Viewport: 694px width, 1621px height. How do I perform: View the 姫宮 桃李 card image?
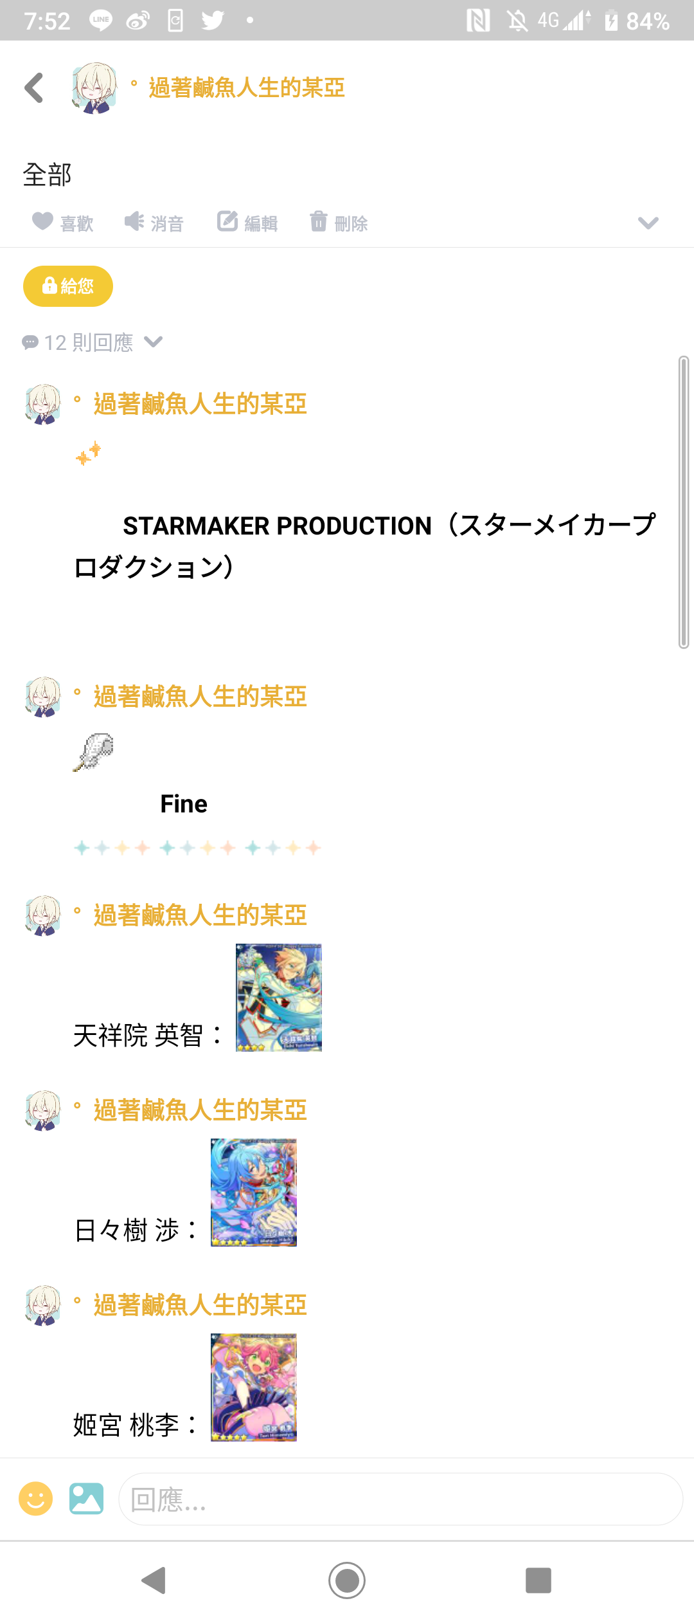(x=254, y=1387)
